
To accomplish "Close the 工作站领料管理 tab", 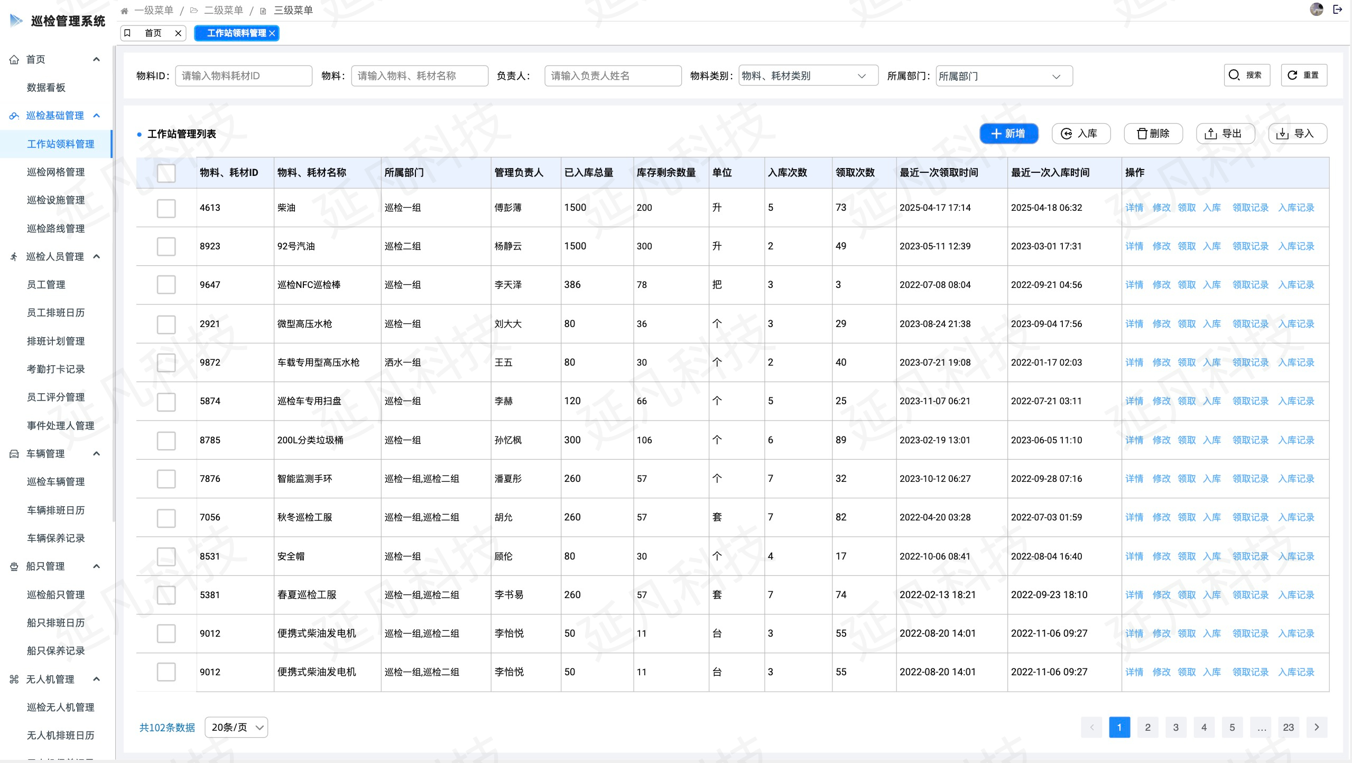I will [x=272, y=33].
